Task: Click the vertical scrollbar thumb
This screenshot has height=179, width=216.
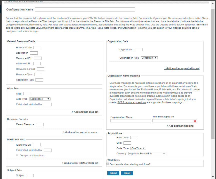Action: [x=213, y=74]
